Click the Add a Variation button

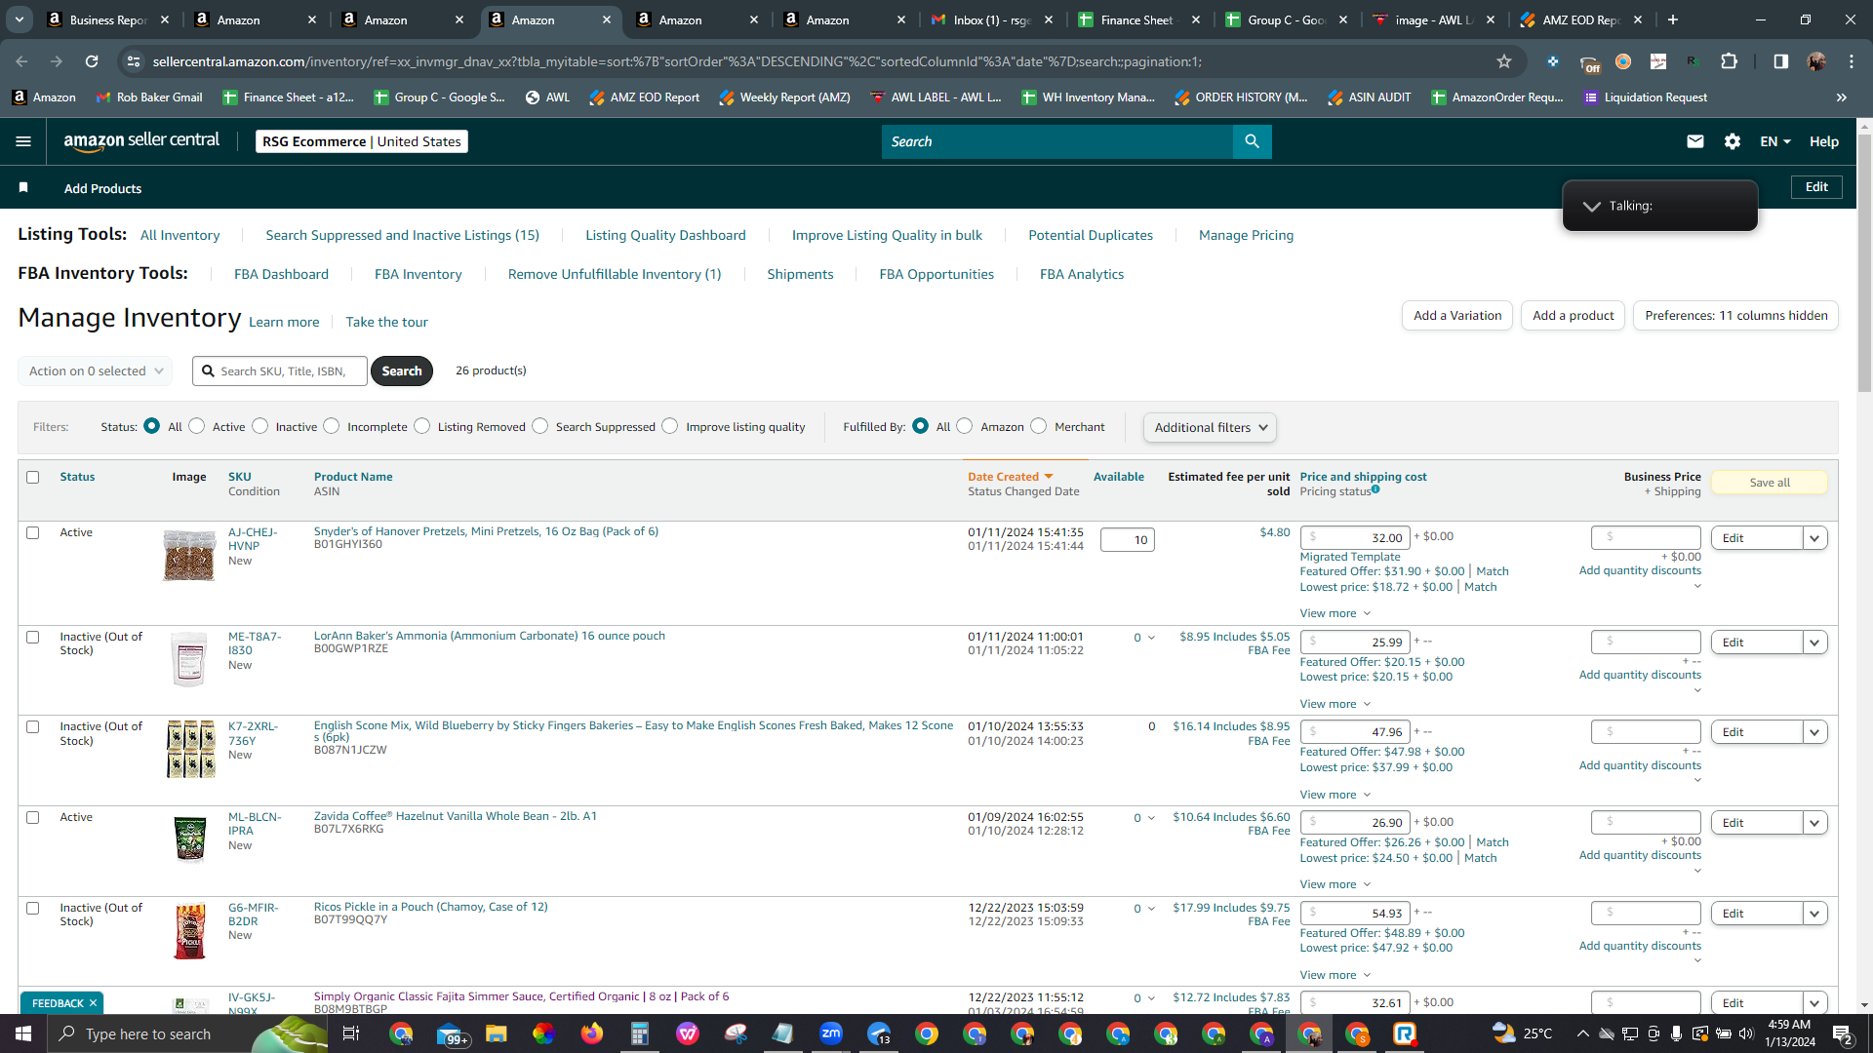(1457, 315)
